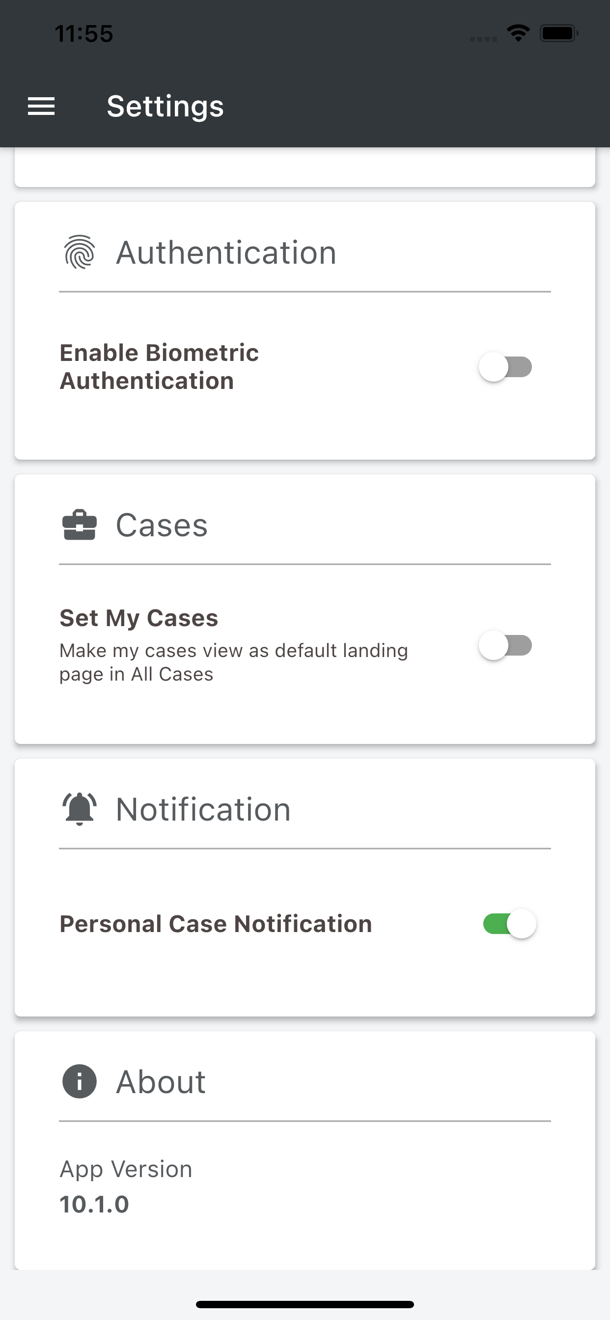Tap the home indicator bar
The height and width of the screenshot is (1320, 610).
305,1304
